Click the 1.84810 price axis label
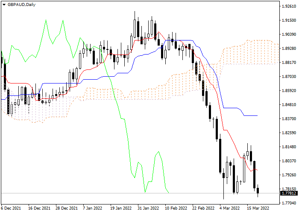Screen dimensions: 299x213 click(x=289, y=105)
